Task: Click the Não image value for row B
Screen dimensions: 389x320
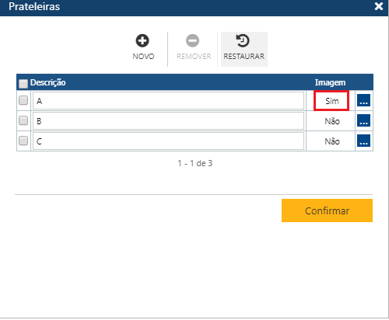Action: [x=332, y=121]
